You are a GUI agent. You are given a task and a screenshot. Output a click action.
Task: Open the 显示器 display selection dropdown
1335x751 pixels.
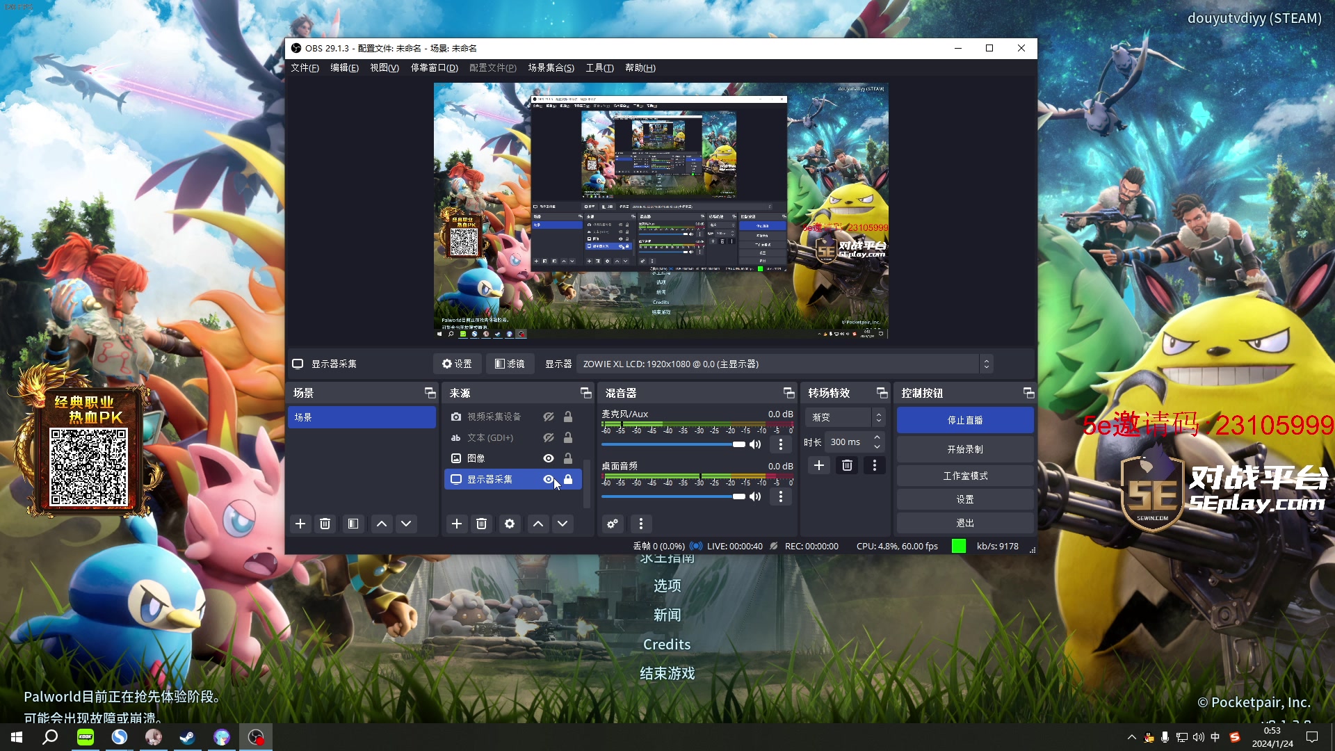click(x=784, y=364)
